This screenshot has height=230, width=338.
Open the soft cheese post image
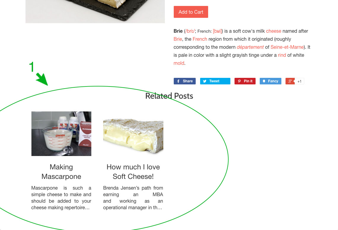133,134
